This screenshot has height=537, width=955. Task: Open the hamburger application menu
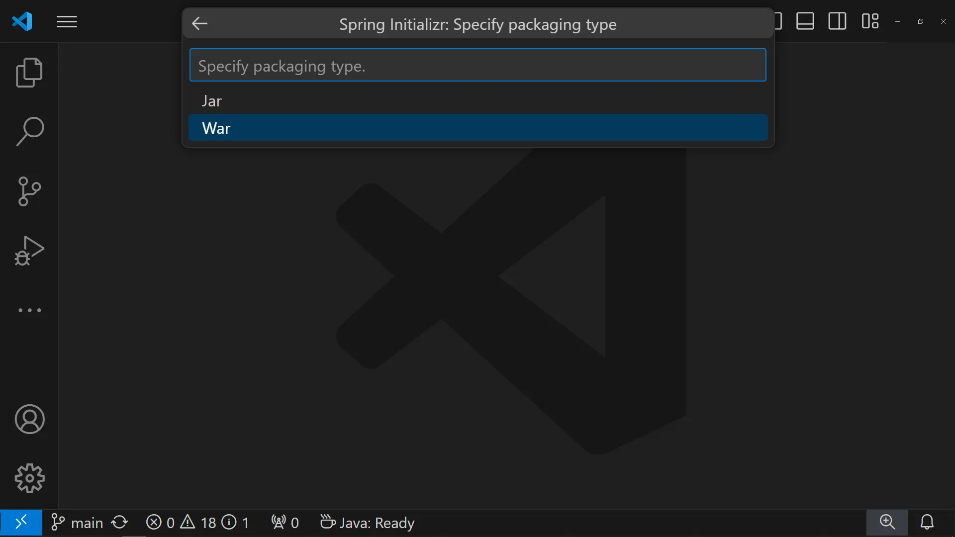(x=67, y=22)
